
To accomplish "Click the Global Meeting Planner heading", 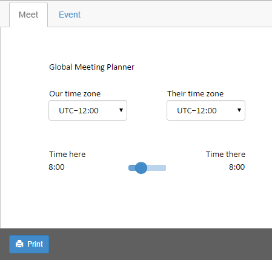I will (91, 67).
